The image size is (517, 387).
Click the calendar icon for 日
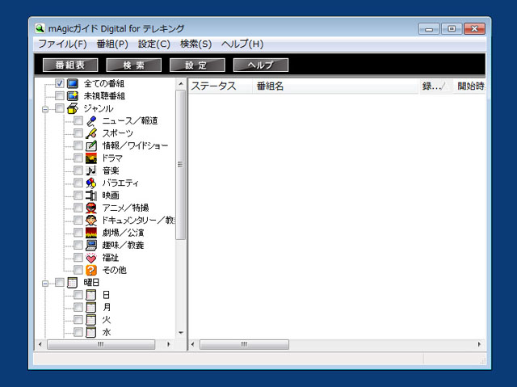(x=91, y=295)
